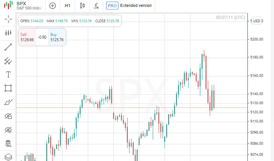Screen dimensions: 274x161
Task: Toggle hide price labels eye icon
Action: 8,130
